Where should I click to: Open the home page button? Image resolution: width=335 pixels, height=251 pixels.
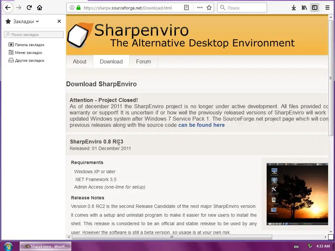pos(40,8)
